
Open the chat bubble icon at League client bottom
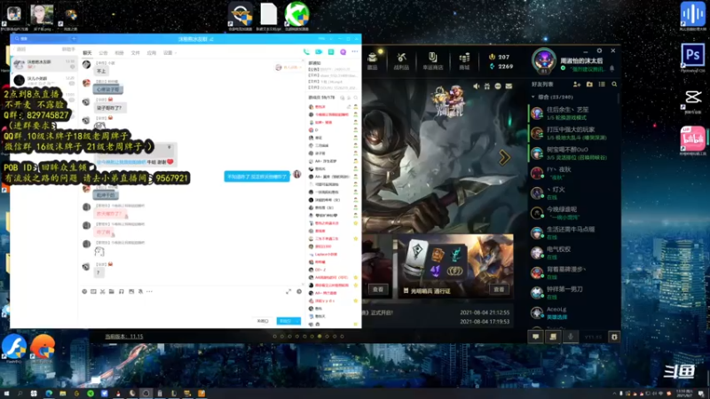(x=536, y=337)
